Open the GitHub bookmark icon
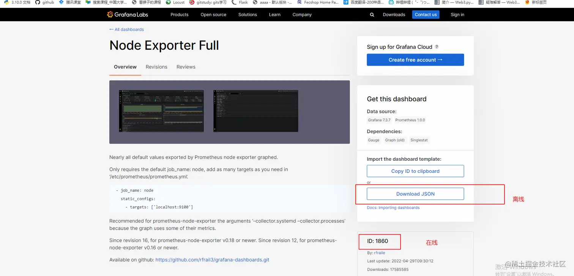574x276 pixels. pyautogui.click(x=38, y=2)
